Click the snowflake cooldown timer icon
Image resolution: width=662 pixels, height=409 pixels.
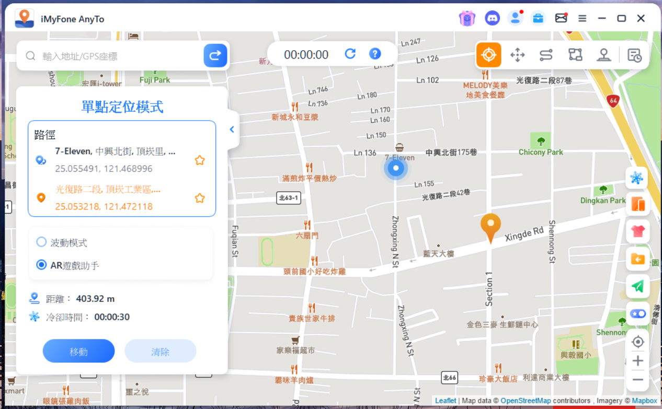tap(637, 178)
